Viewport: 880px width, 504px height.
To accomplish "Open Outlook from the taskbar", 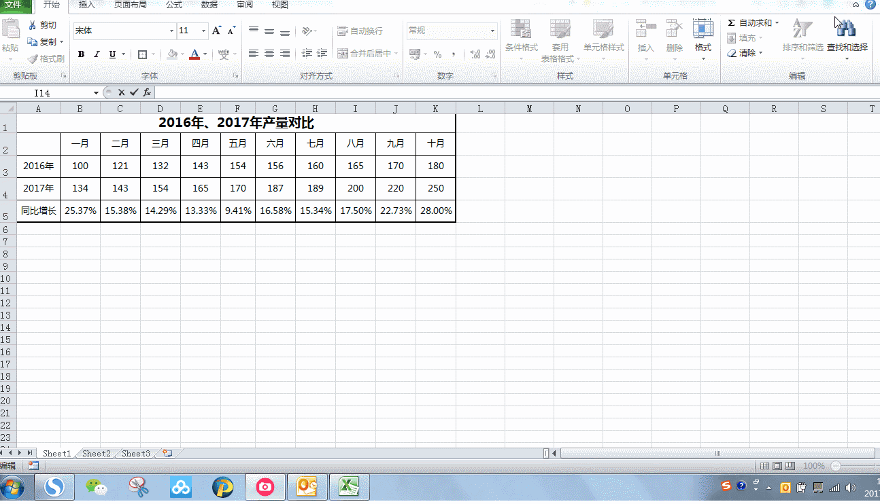I will tap(307, 487).
